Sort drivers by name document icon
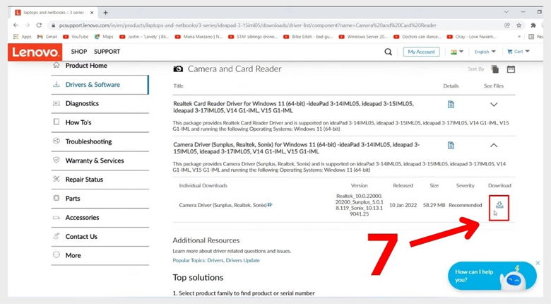551x304 pixels. coord(495,69)
